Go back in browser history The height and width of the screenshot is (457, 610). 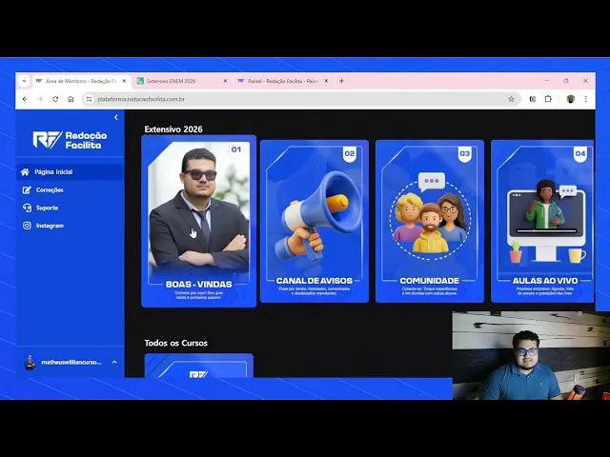[26, 99]
